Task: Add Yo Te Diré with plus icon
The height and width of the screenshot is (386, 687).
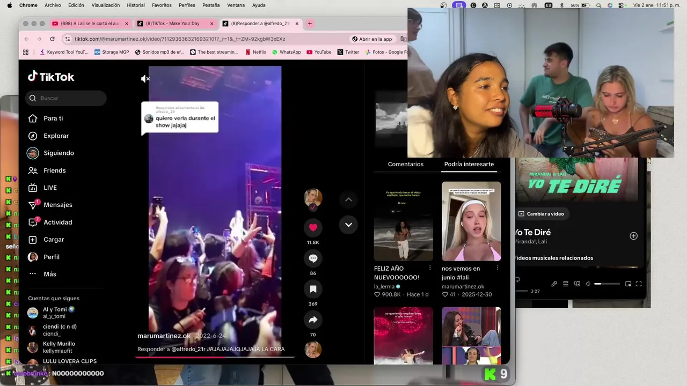Action: [x=633, y=236]
